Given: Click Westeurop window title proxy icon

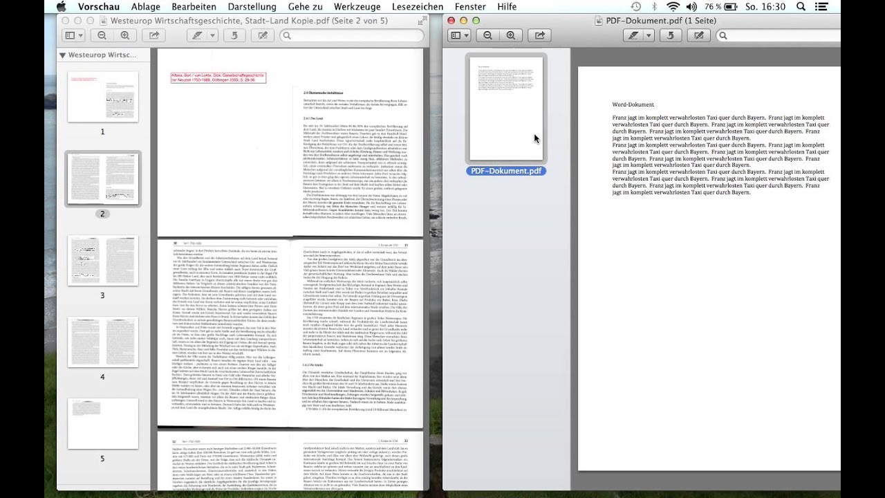Looking at the screenshot, I should coord(104,21).
